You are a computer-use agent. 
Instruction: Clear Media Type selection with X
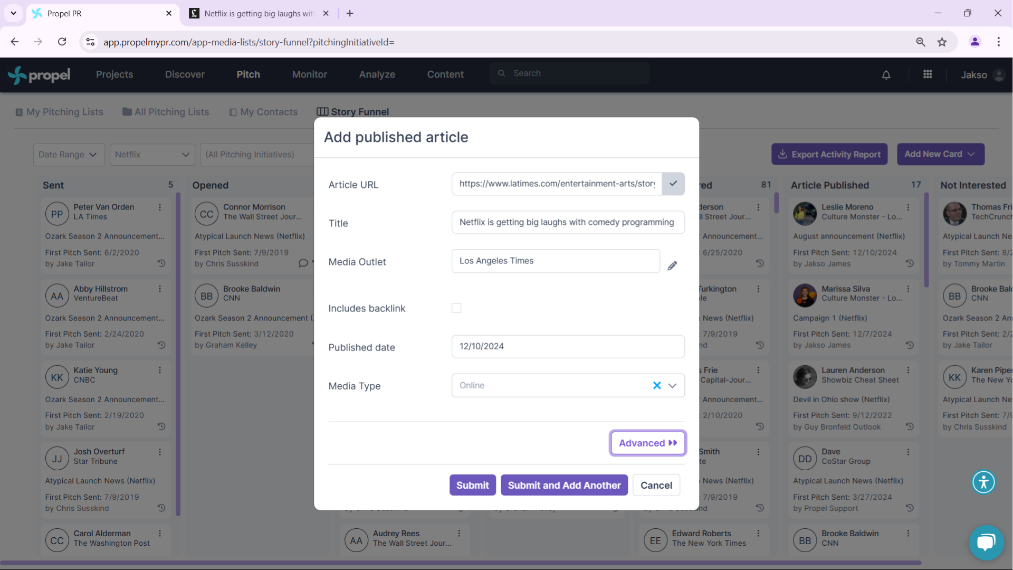point(657,385)
